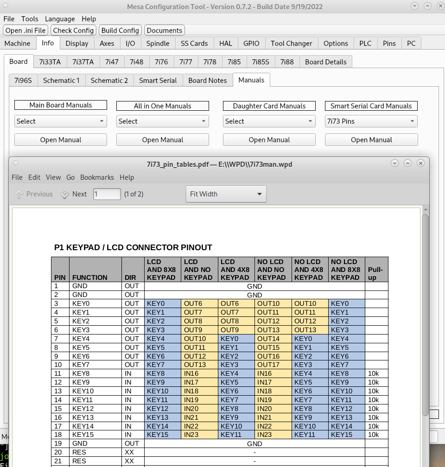Switch to the Spindle tab
Image resolution: width=445 pixels, height=467 pixels.
point(158,44)
